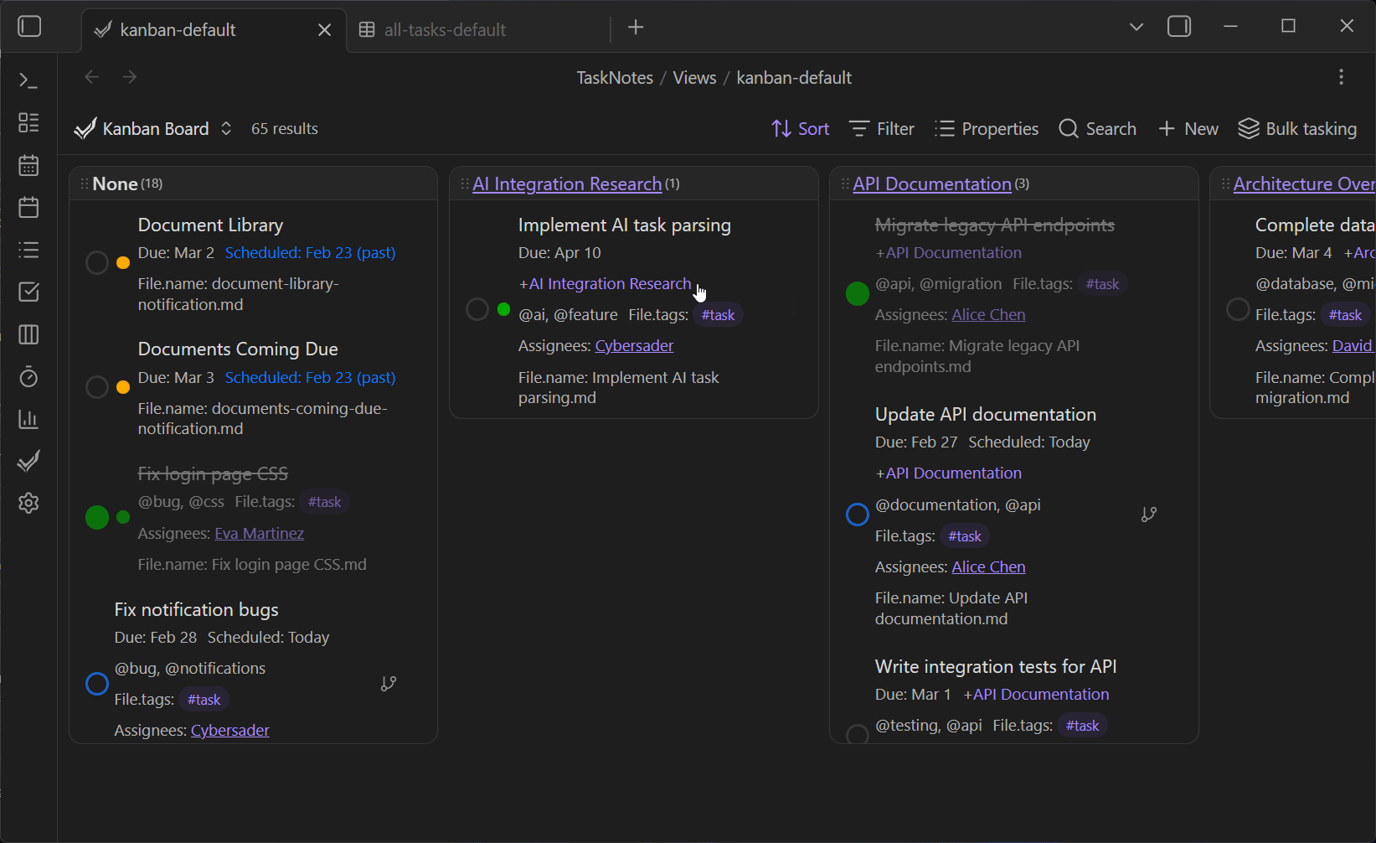This screenshot has width=1376, height=843.
Task: Open the Filter toolbar item
Action: pos(882,129)
